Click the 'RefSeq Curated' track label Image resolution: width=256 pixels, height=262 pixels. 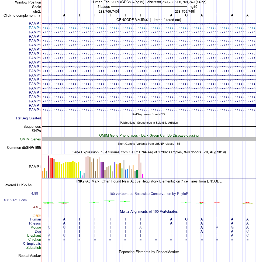pyautogui.click(x=29, y=118)
